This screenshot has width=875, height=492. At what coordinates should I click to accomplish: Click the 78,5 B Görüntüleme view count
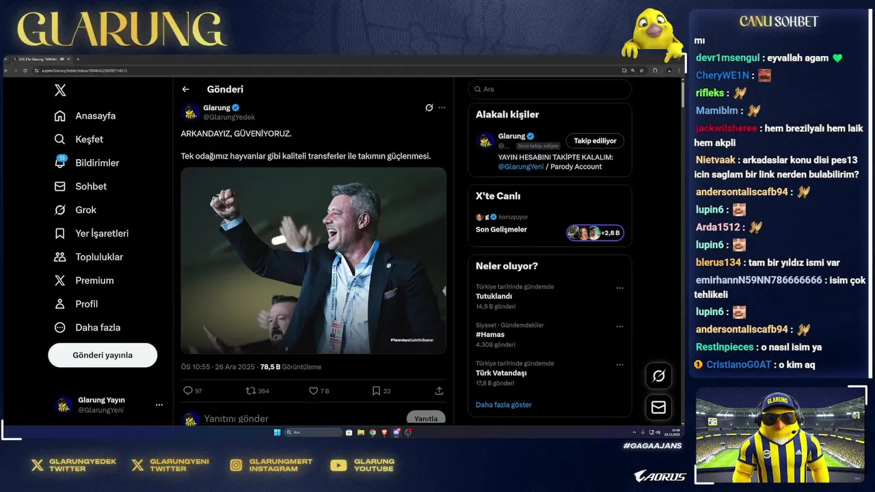pyautogui.click(x=291, y=367)
